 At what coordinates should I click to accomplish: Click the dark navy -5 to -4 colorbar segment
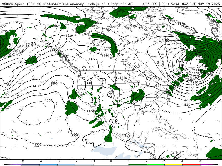(x=31, y=165)
